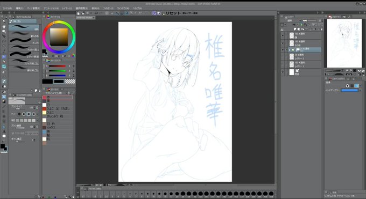
Task: Click delete layer trash icon
Action: pos(322,29)
